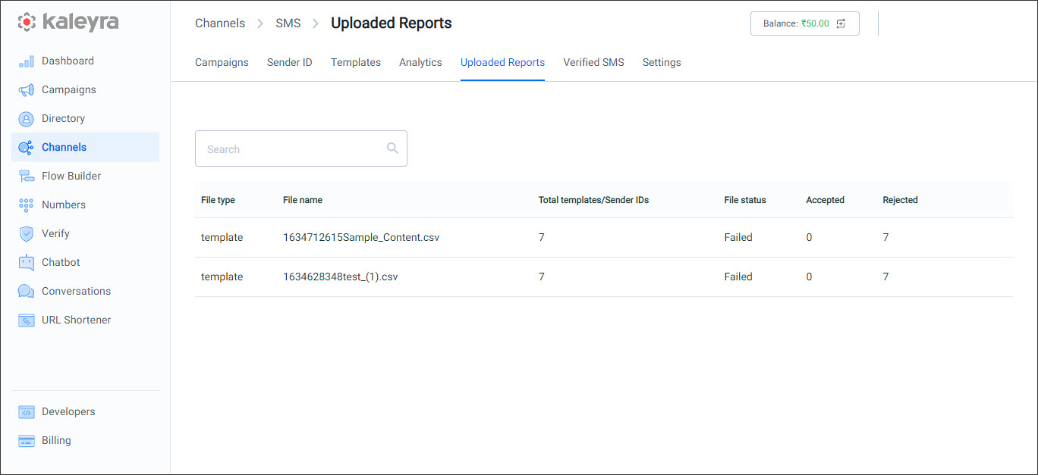The width and height of the screenshot is (1038, 475).
Task: Select file 1634712615Sample_Content.csv
Action: [x=361, y=237]
